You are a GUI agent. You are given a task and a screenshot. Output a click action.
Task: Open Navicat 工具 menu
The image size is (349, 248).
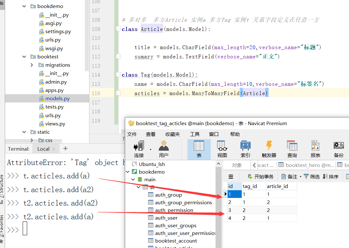pyautogui.click(x=195, y=134)
